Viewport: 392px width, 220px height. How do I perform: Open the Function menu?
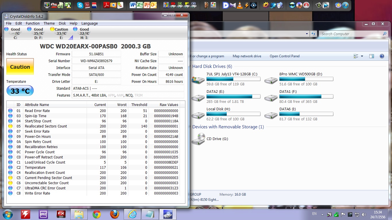(33, 23)
